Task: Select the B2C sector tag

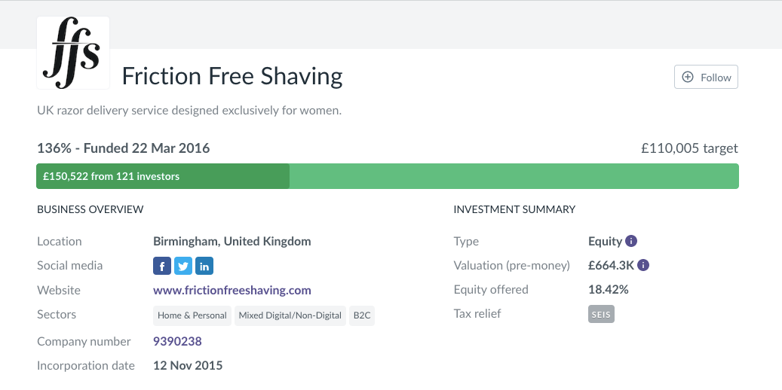Action: tap(362, 315)
